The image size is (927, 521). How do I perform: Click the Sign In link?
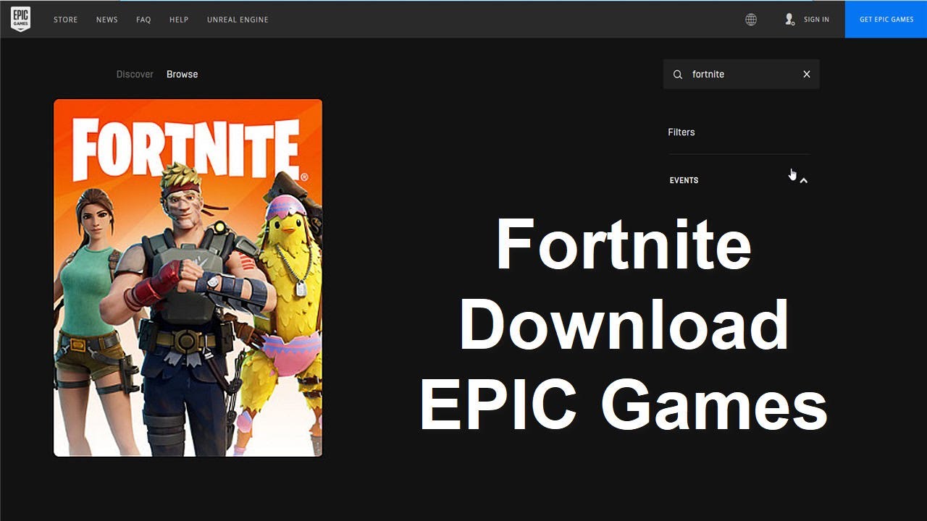point(816,20)
